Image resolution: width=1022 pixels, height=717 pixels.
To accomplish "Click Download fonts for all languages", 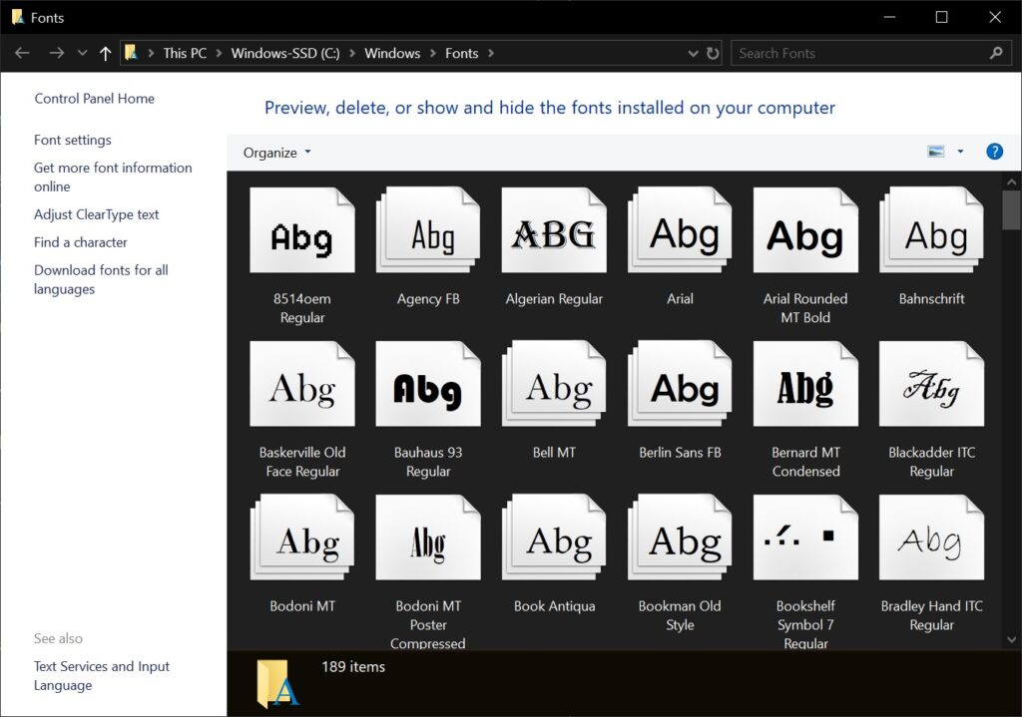I will click(101, 279).
